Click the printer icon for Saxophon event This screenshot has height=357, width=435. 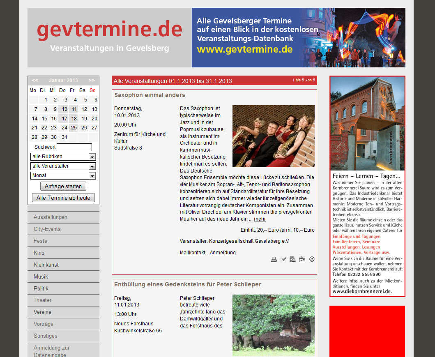pyautogui.click(x=274, y=259)
